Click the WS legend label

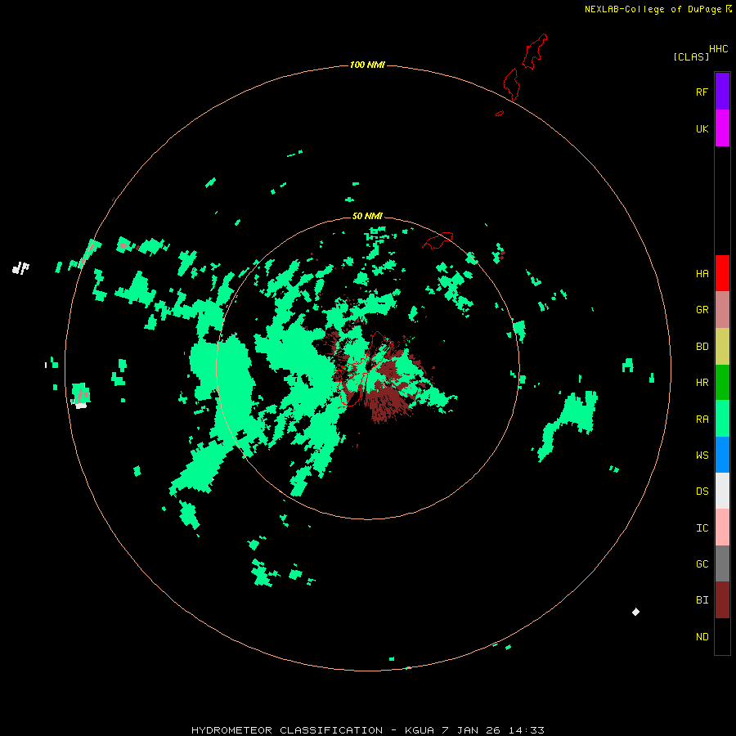coord(702,455)
